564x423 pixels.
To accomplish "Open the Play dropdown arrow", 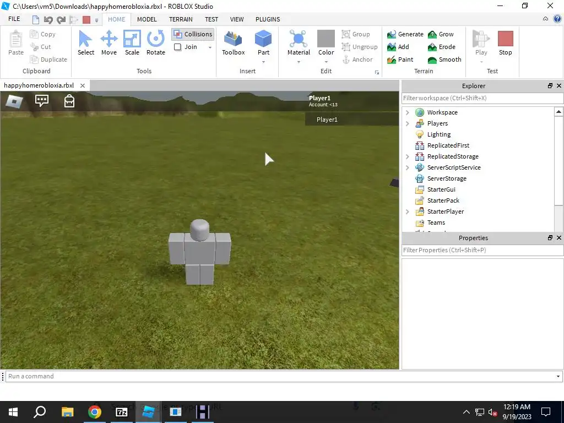I will pos(481,62).
